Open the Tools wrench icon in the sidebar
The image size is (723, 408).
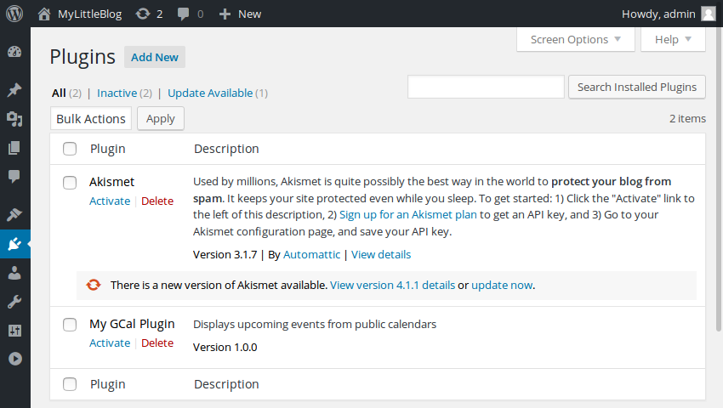(x=14, y=302)
